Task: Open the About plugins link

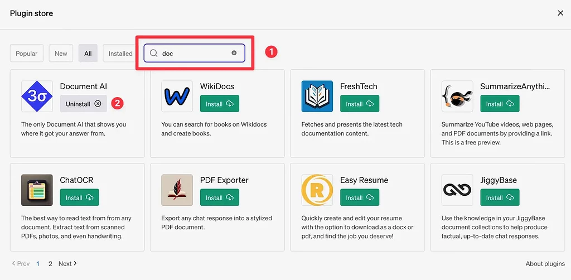Action: tap(545, 264)
